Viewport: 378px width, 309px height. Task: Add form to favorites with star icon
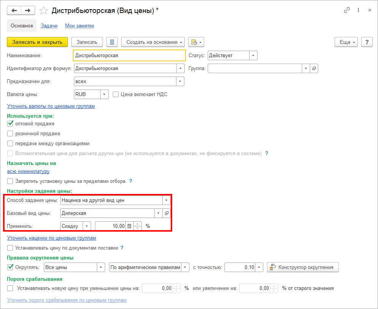coord(44,11)
